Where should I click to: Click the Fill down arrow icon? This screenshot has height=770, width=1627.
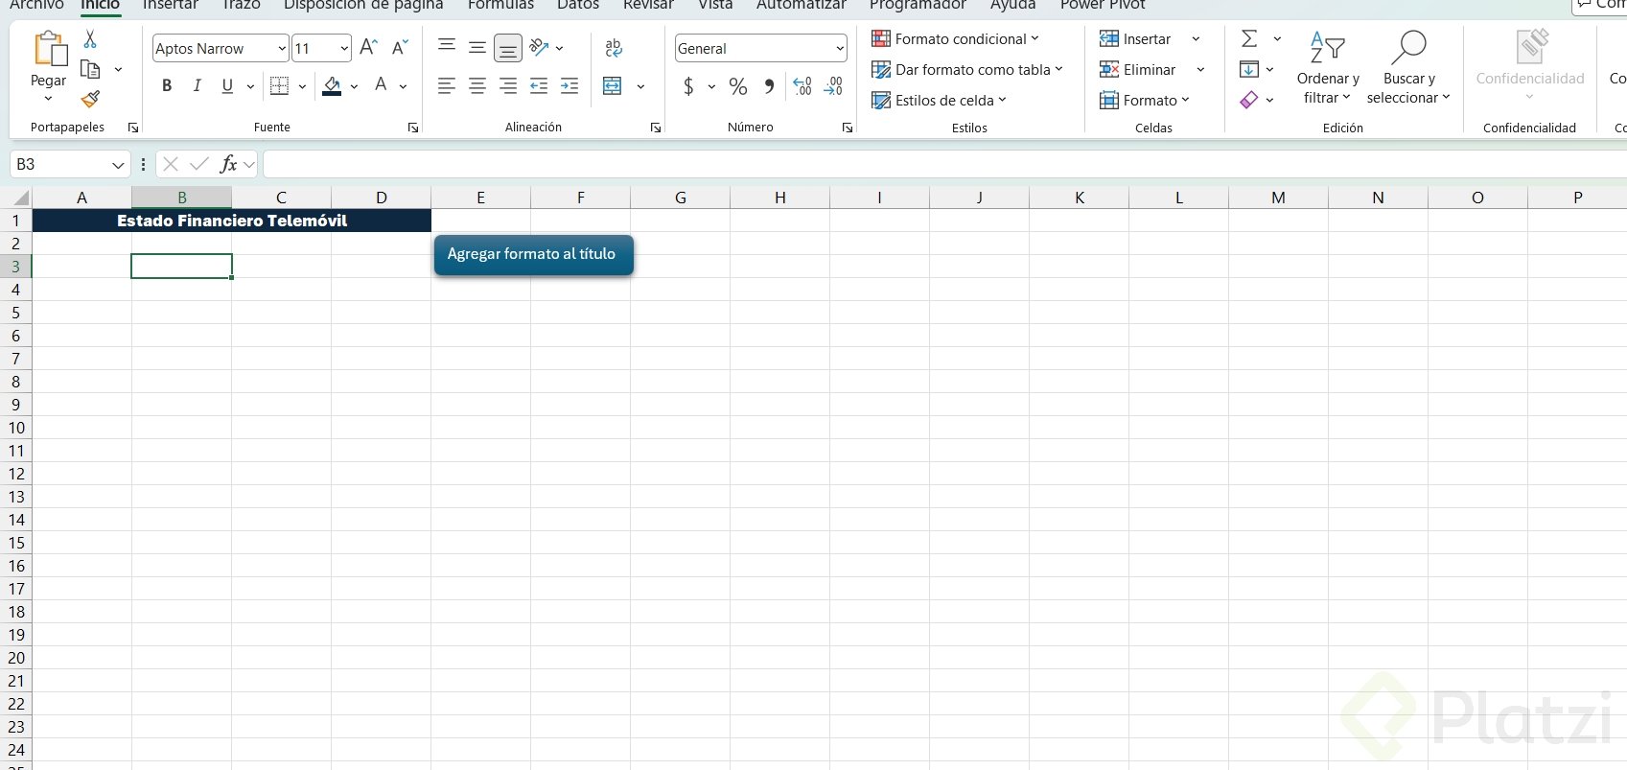pyautogui.click(x=1248, y=69)
